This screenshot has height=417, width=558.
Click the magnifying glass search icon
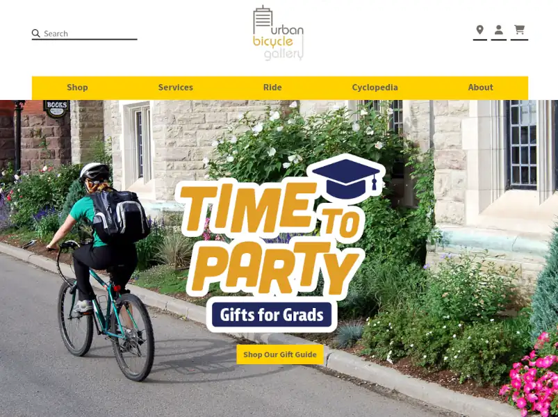(35, 33)
